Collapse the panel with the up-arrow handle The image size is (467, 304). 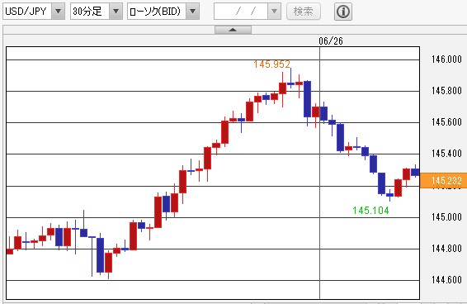pyautogui.click(x=233, y=30)
